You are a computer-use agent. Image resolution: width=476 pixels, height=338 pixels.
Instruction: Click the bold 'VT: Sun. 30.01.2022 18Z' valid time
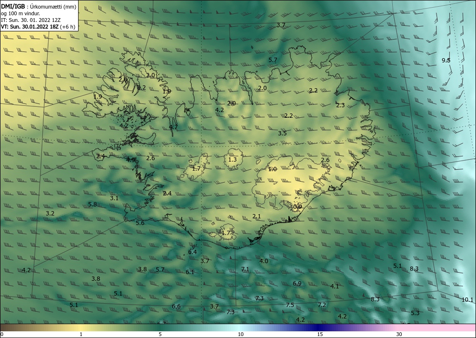point(30,27)
